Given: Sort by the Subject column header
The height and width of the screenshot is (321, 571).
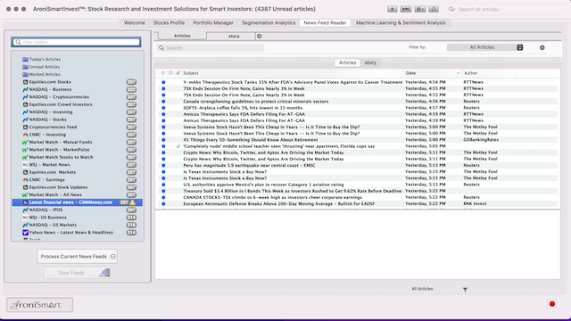Looking at the screenshot, I should 191,73.
